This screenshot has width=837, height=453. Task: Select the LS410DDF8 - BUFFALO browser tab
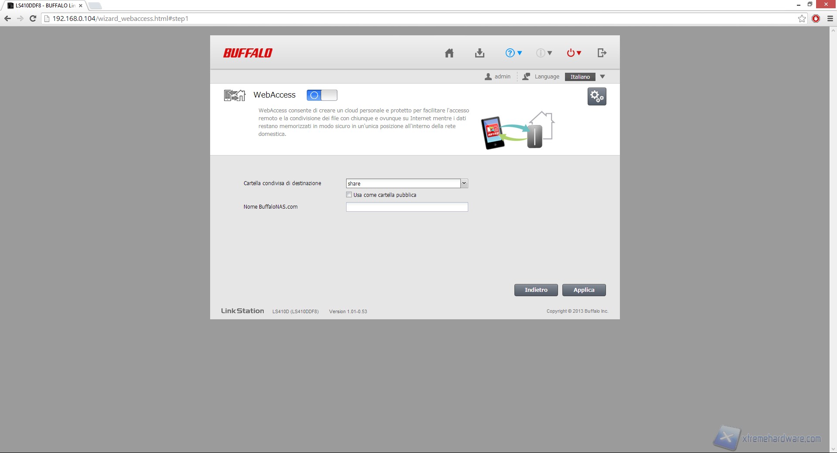(44, 6)
